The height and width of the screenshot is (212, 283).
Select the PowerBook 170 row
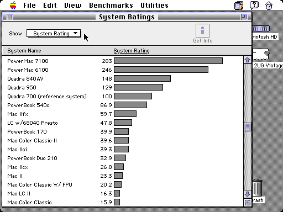click(123, 131)
